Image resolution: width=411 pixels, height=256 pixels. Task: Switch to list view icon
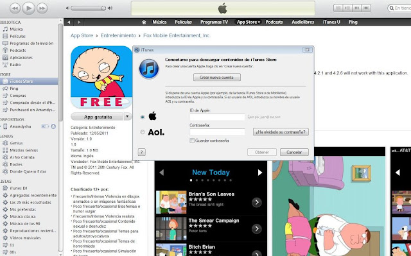point(338,8)
